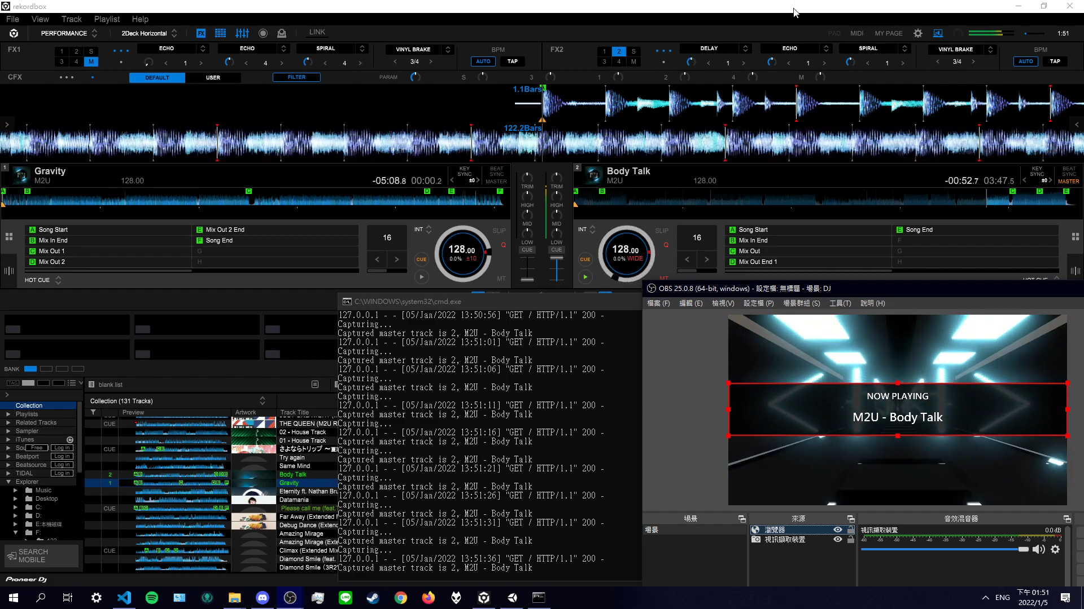Show the mixer panel icon
The image size is (1084, 609).
pos(242,33)
